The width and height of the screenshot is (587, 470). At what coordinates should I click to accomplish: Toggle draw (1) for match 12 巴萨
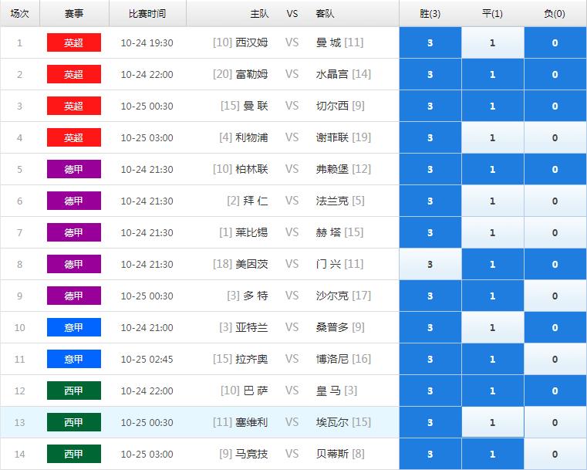tap(493, 391)
